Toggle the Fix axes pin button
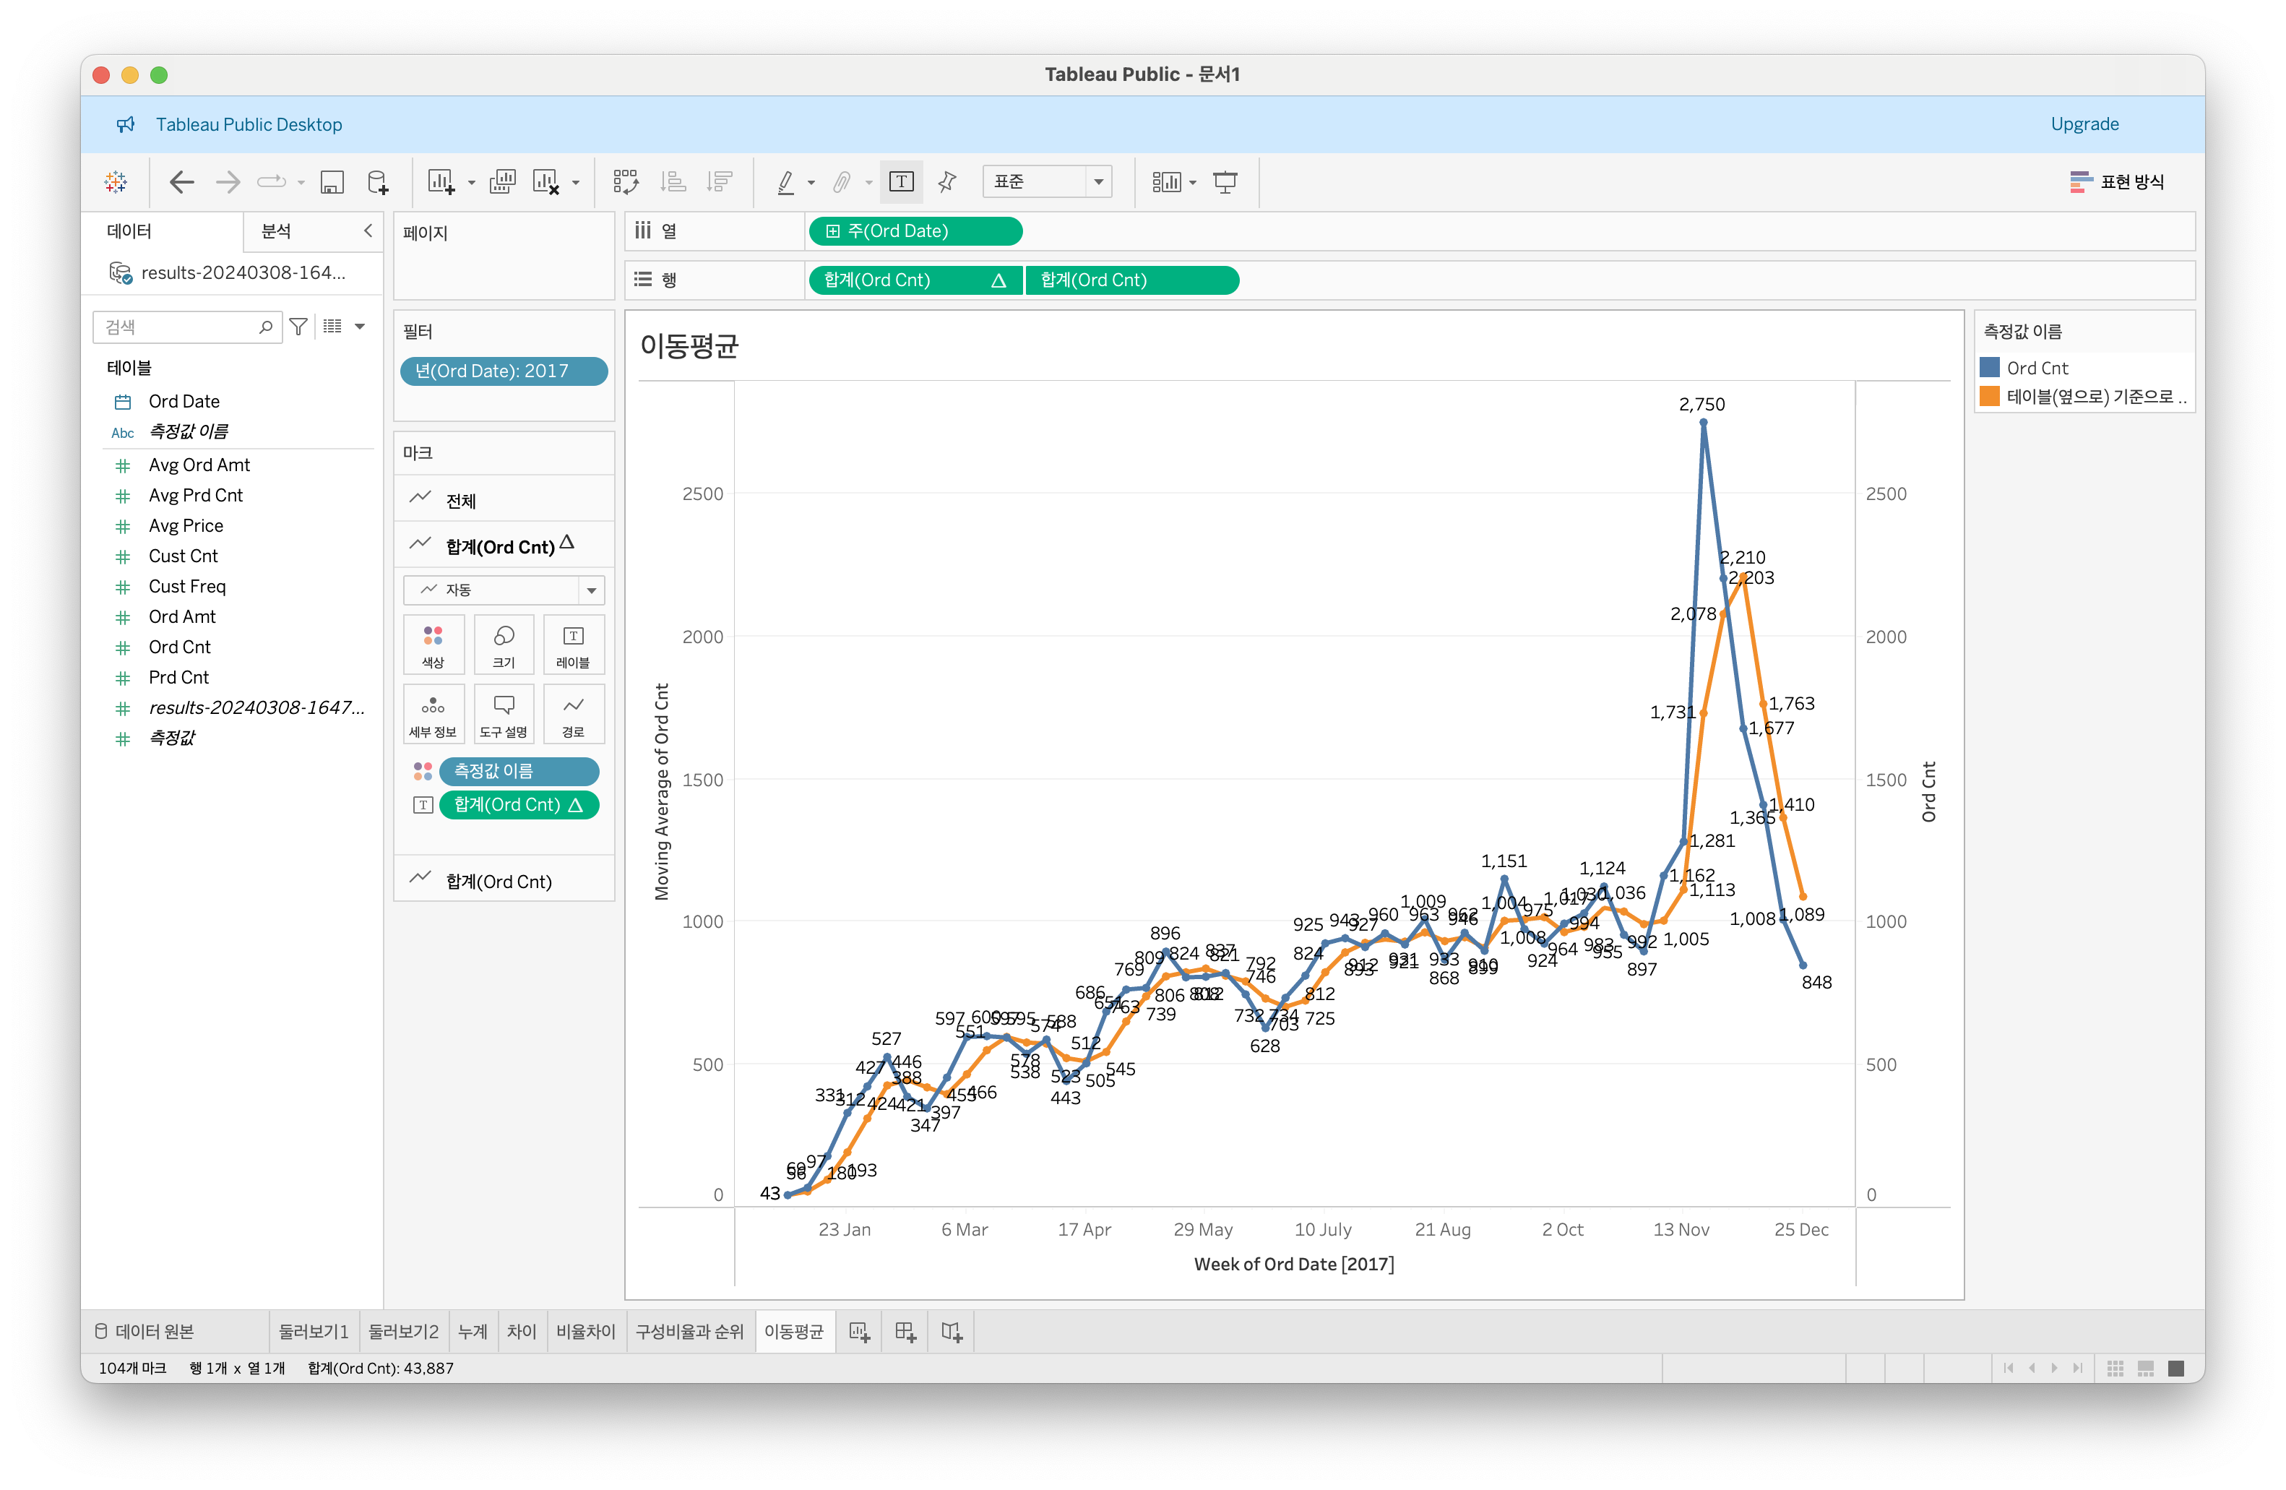Viewport: 2286px width, 1490px height. (x=947, y=181)
